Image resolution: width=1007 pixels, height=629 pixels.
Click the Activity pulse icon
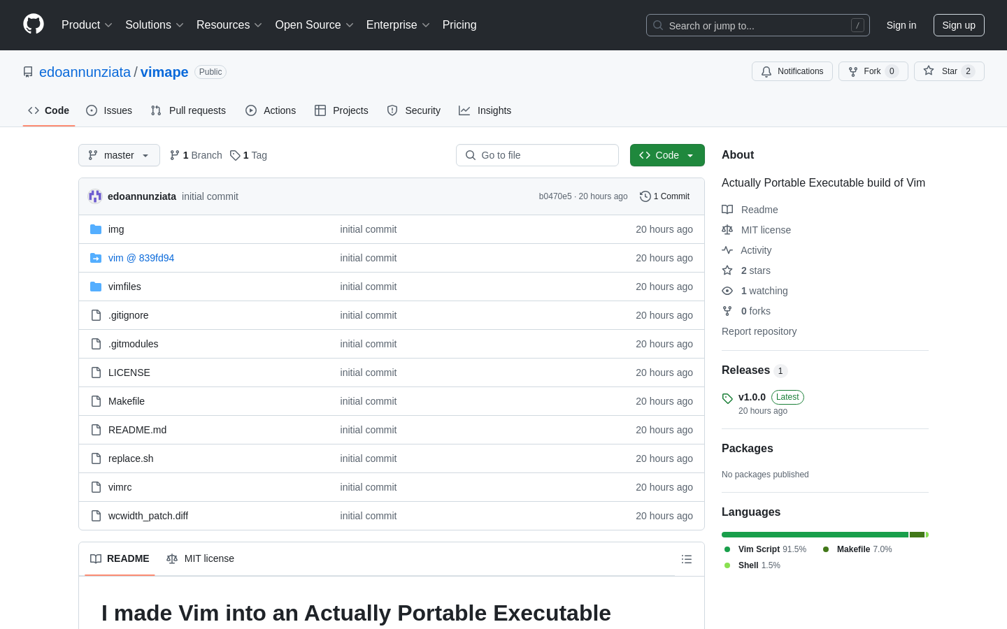click(727, 250)
